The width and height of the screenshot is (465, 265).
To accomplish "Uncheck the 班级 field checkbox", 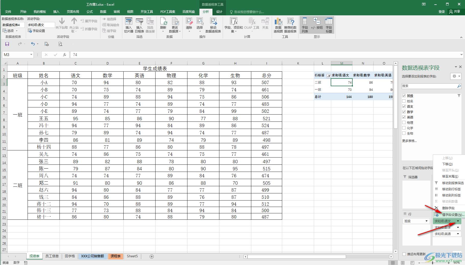I will [x=404, y=96].
